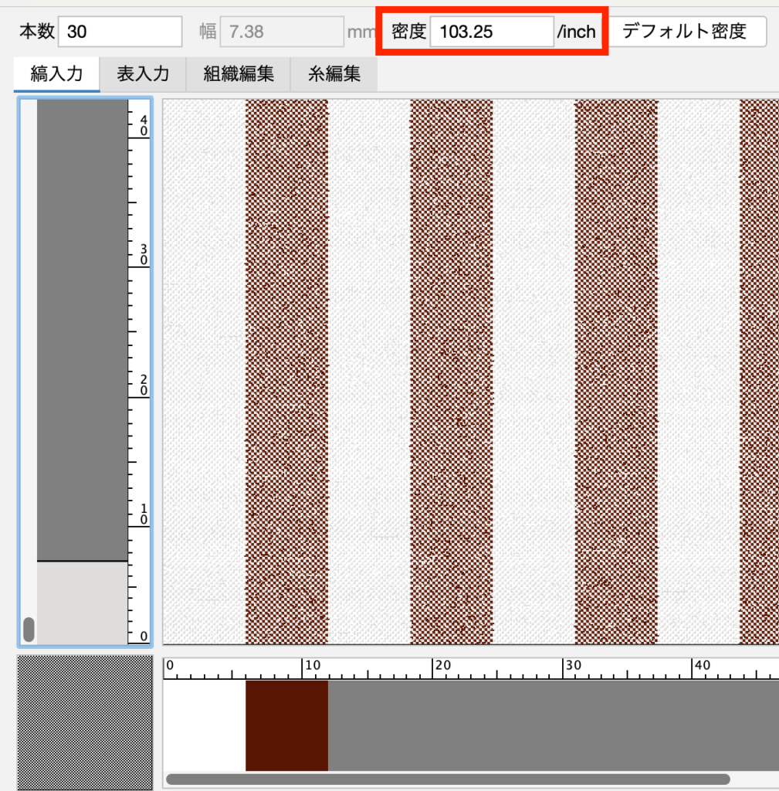Click the 40 mark on vertical ruler

pyautogui.click(x=144, y=126)
